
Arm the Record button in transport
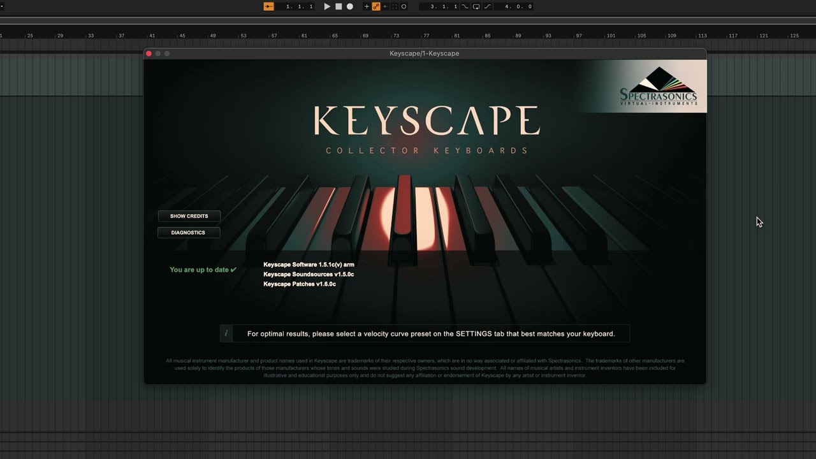pyautogui.click(x=350, y=6)
